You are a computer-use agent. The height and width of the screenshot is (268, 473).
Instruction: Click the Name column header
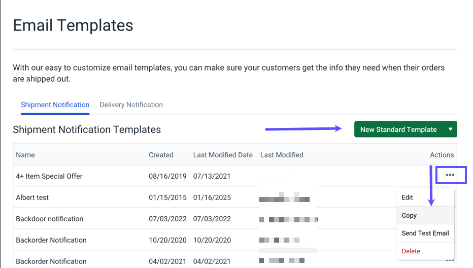[25, 155]
